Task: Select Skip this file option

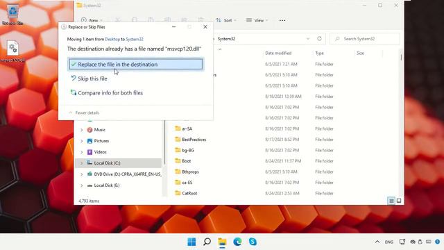Action: pyautogui.click(x=89, y=78)
